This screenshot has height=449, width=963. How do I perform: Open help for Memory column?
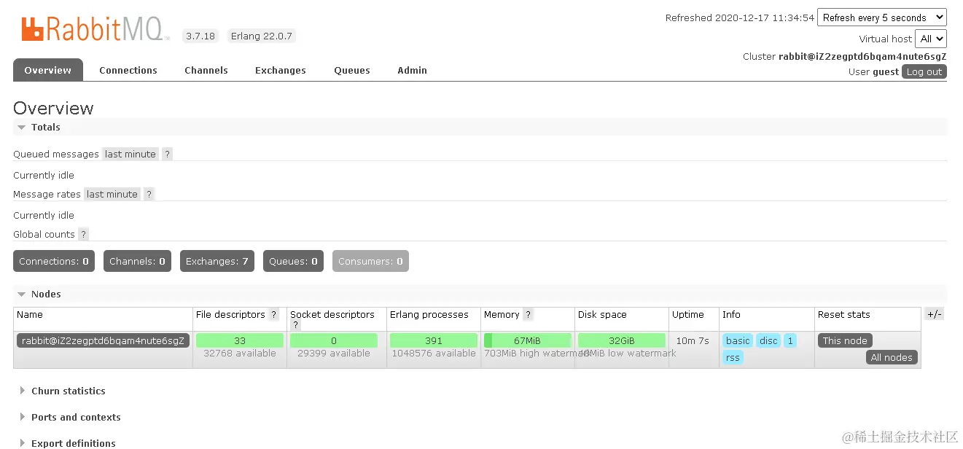528,314
